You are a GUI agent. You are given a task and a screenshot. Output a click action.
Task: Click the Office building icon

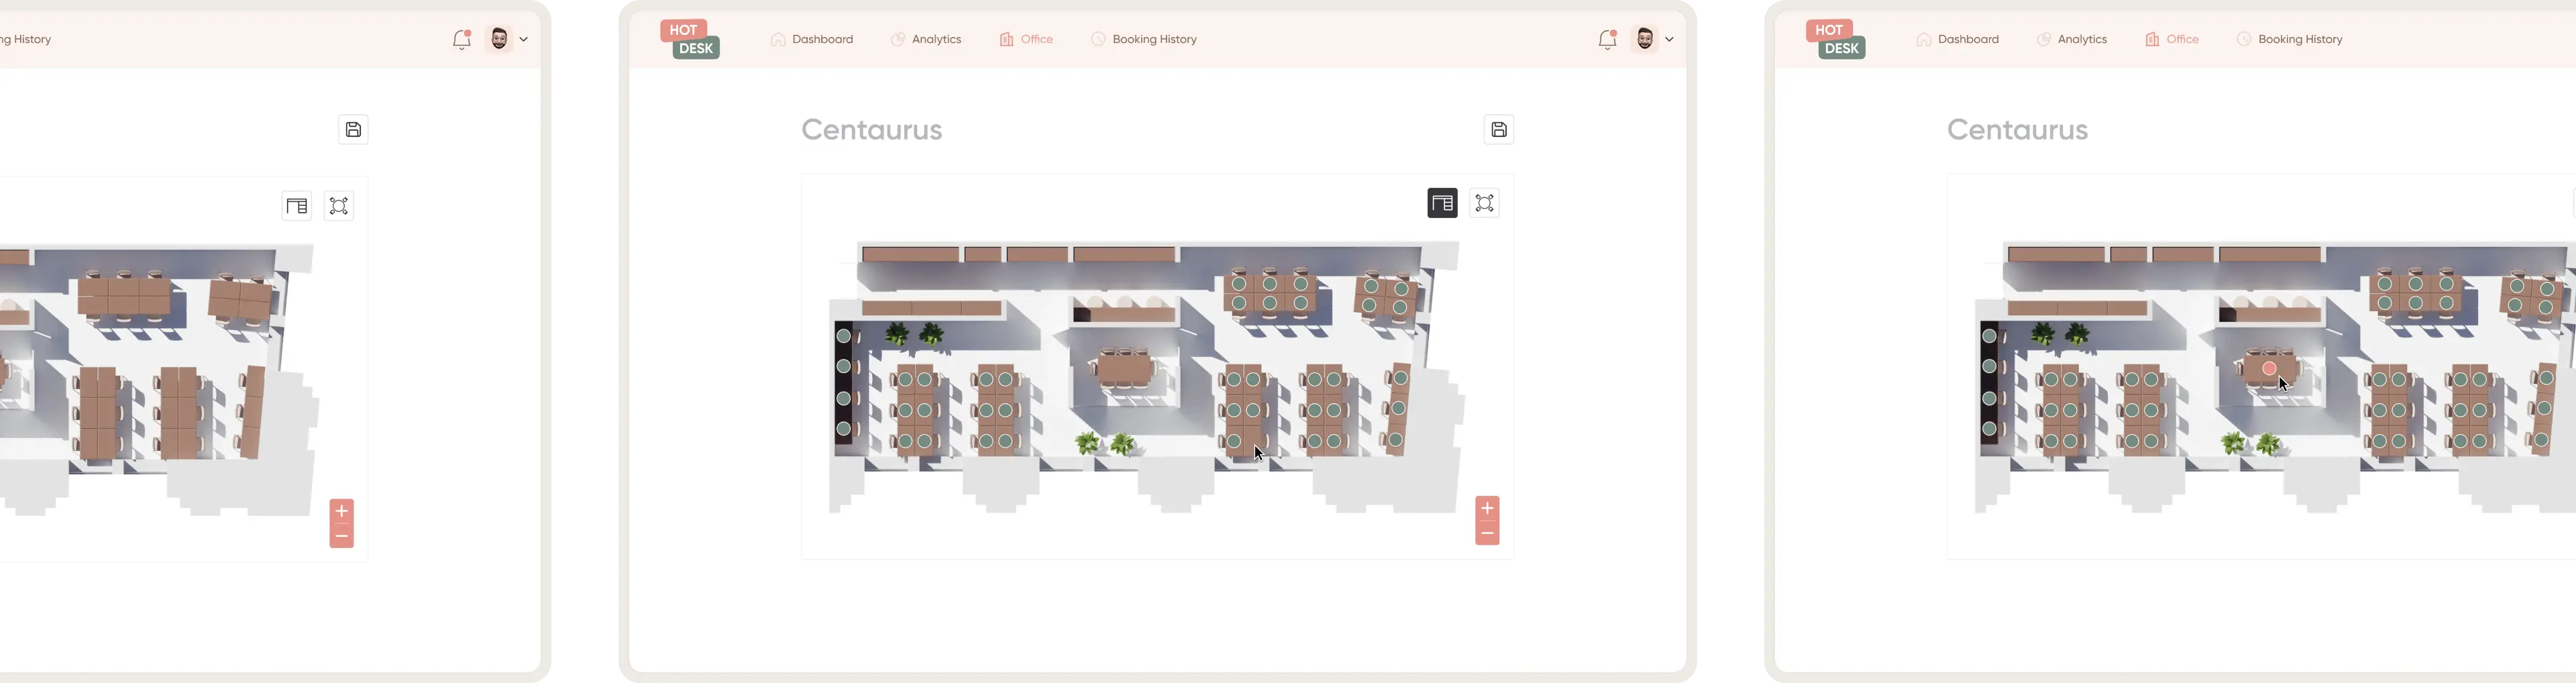[1006, 39]
